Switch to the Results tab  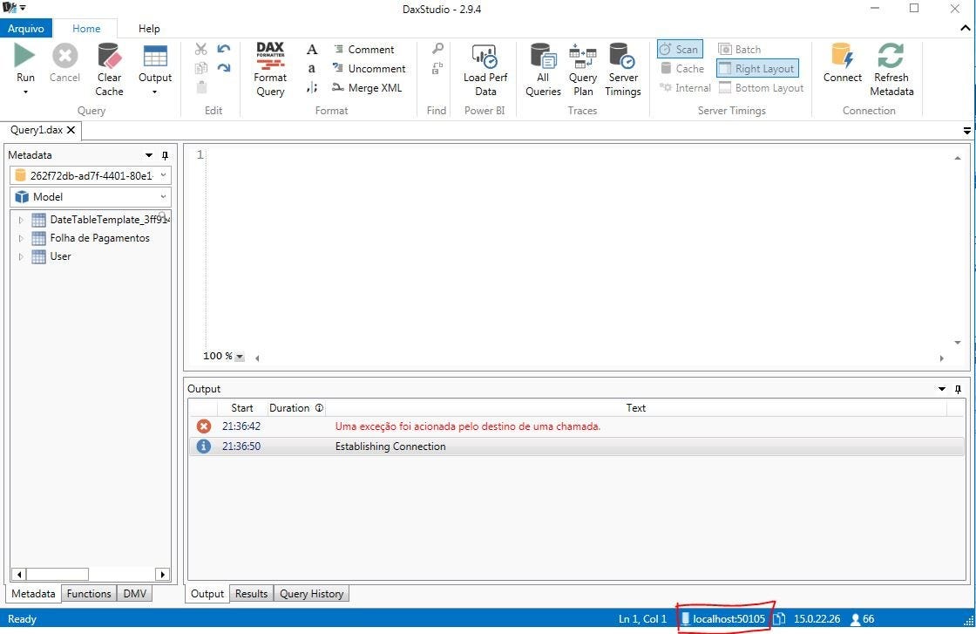(252, 594)
